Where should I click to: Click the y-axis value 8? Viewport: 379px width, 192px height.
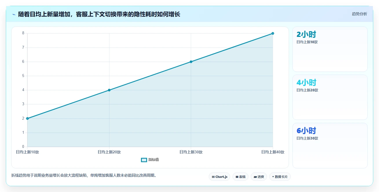coord(23,33)
